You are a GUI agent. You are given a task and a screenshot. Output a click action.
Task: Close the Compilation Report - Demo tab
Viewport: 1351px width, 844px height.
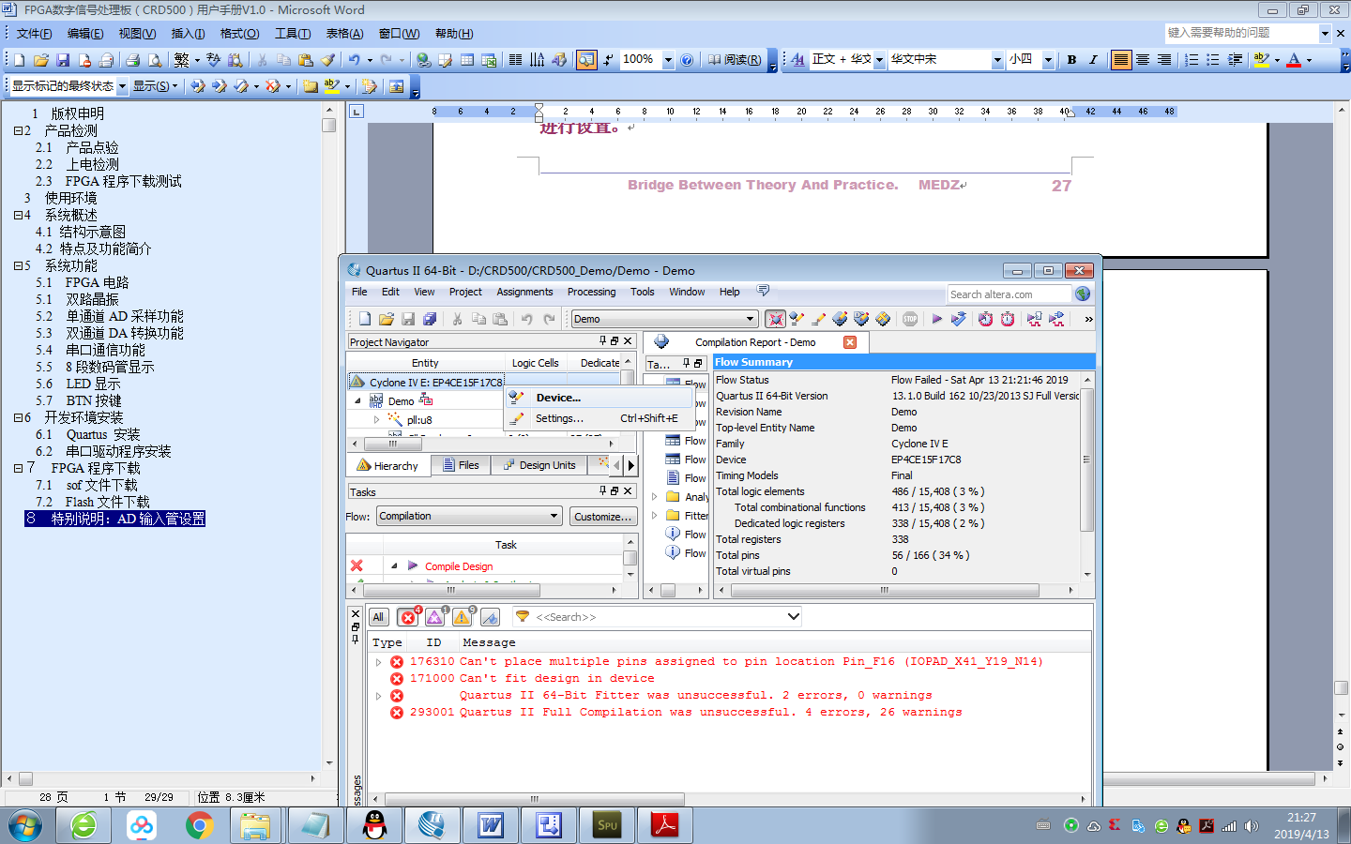tap(850, 342)
